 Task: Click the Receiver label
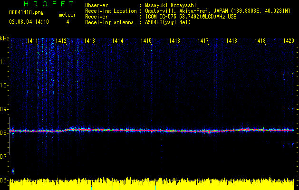96,17
